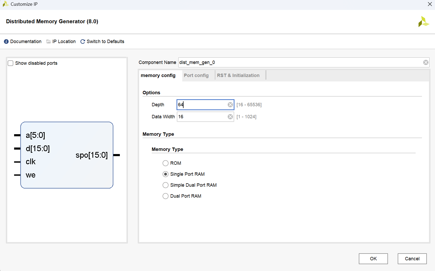Click the Customize IP title bar icon

tap(5, 4)
